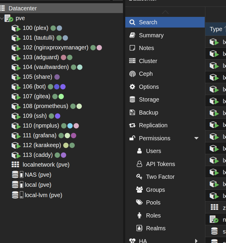Open the Users permissions page
The image size is (226, 243).
coord(153,151)
